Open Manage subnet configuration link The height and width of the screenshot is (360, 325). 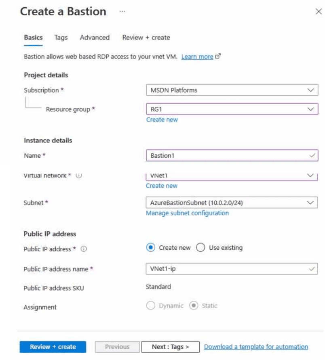click(x=187, y=213)
